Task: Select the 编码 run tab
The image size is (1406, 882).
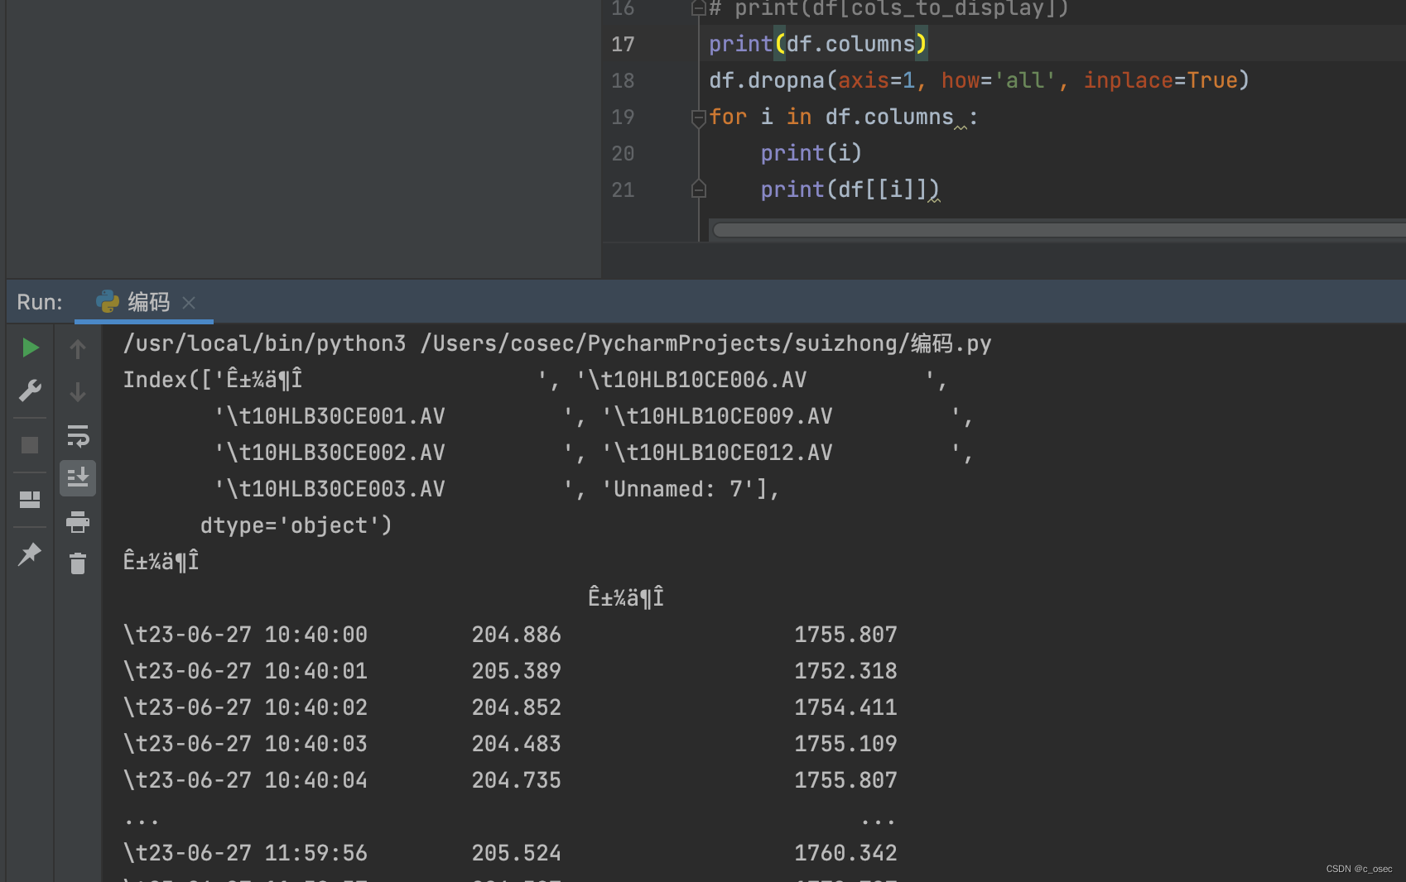Action: pyautogui.click(x=147, y=302)
